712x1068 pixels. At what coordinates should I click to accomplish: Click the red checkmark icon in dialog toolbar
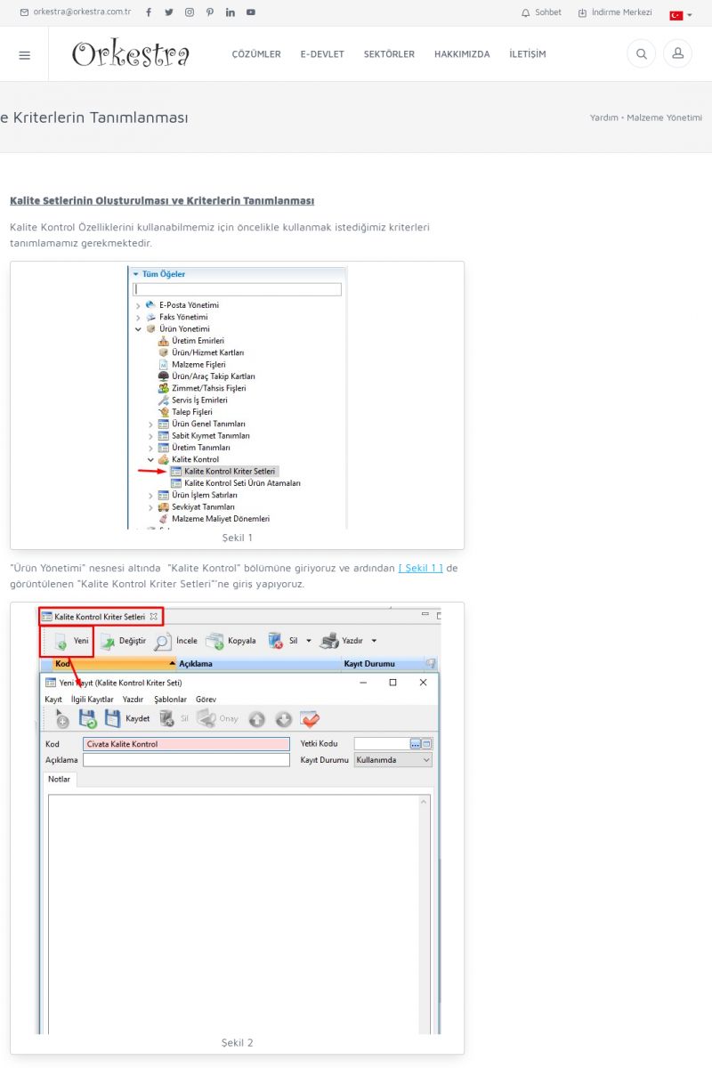click(x=310, y=719)
